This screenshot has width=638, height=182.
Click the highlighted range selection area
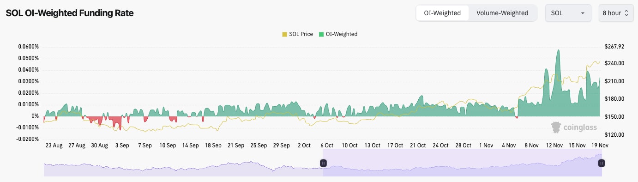tap(463, 163)
